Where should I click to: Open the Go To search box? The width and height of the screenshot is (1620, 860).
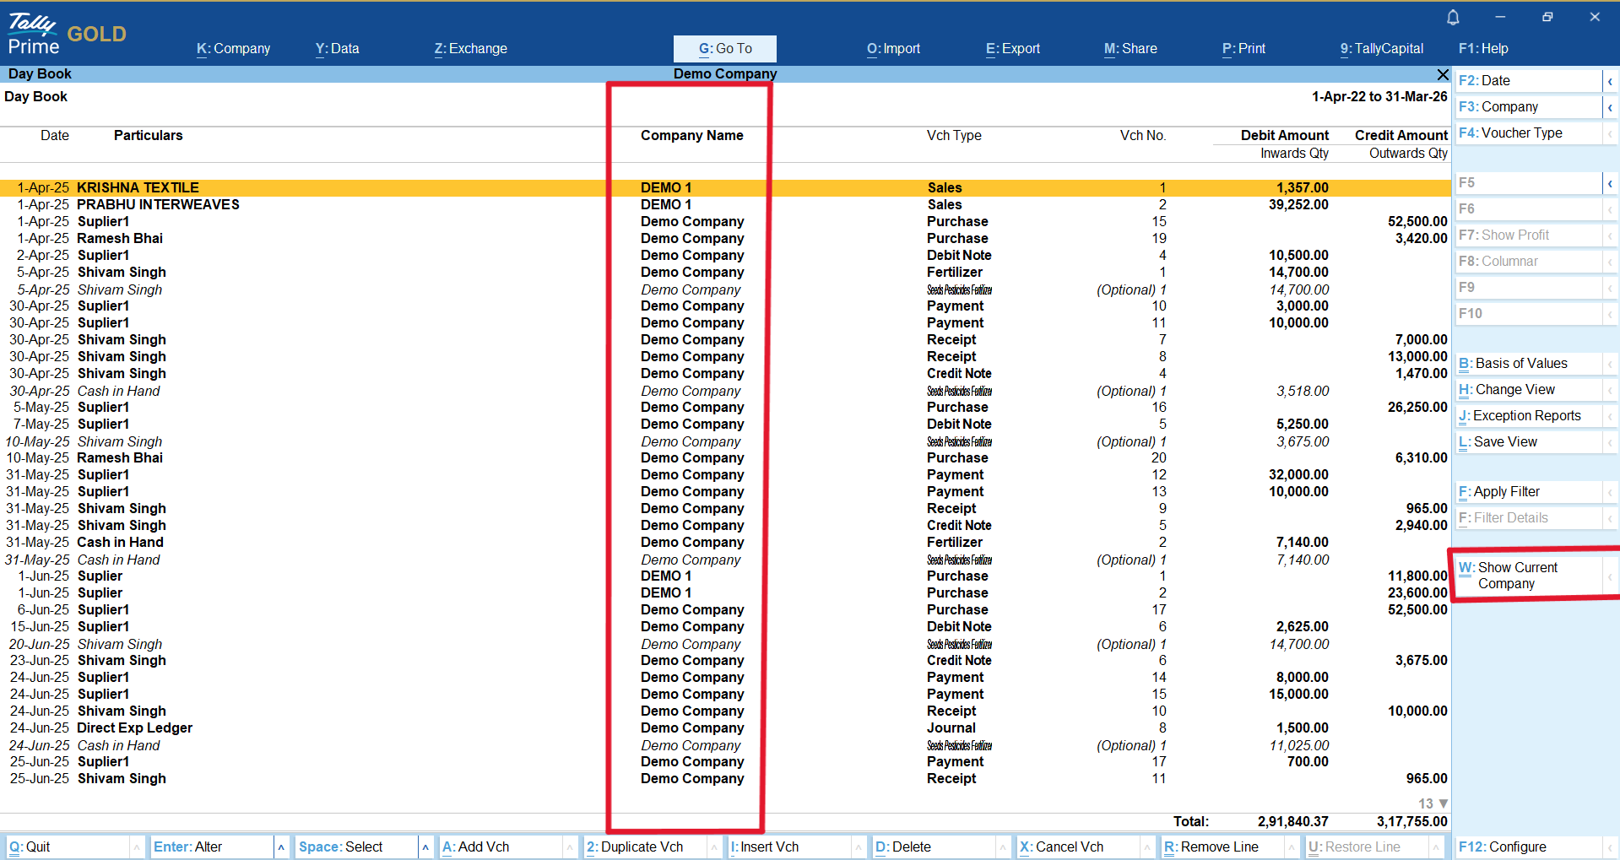click(x=724, y=49)
